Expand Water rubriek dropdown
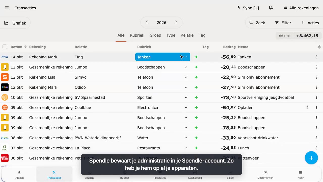This screenshot has width=323, height=182. (186, 138)
